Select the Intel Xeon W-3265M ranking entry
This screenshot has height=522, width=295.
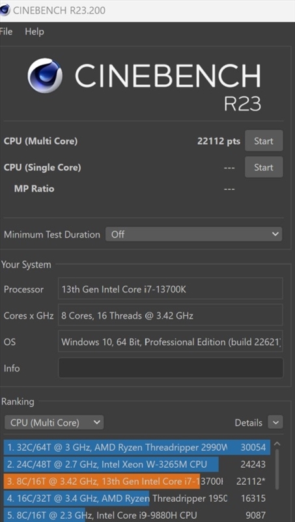coord(137,464)
